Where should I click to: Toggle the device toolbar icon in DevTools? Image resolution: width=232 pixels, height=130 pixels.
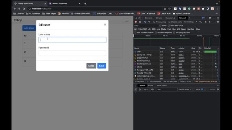(x=140, y=18)
